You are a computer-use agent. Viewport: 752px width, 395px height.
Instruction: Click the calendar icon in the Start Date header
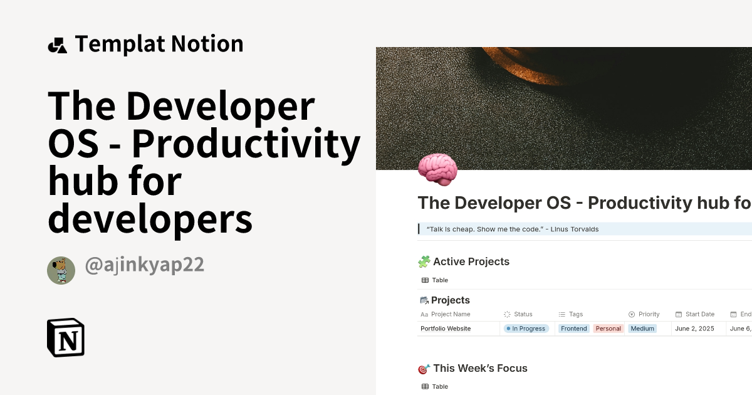pos(679,314)
